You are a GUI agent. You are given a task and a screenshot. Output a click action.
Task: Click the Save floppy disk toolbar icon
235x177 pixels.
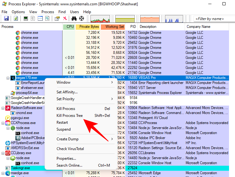(x=6, y=19)
